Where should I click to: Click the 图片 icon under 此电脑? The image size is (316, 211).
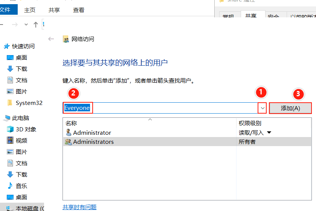(x=10, y=152)
